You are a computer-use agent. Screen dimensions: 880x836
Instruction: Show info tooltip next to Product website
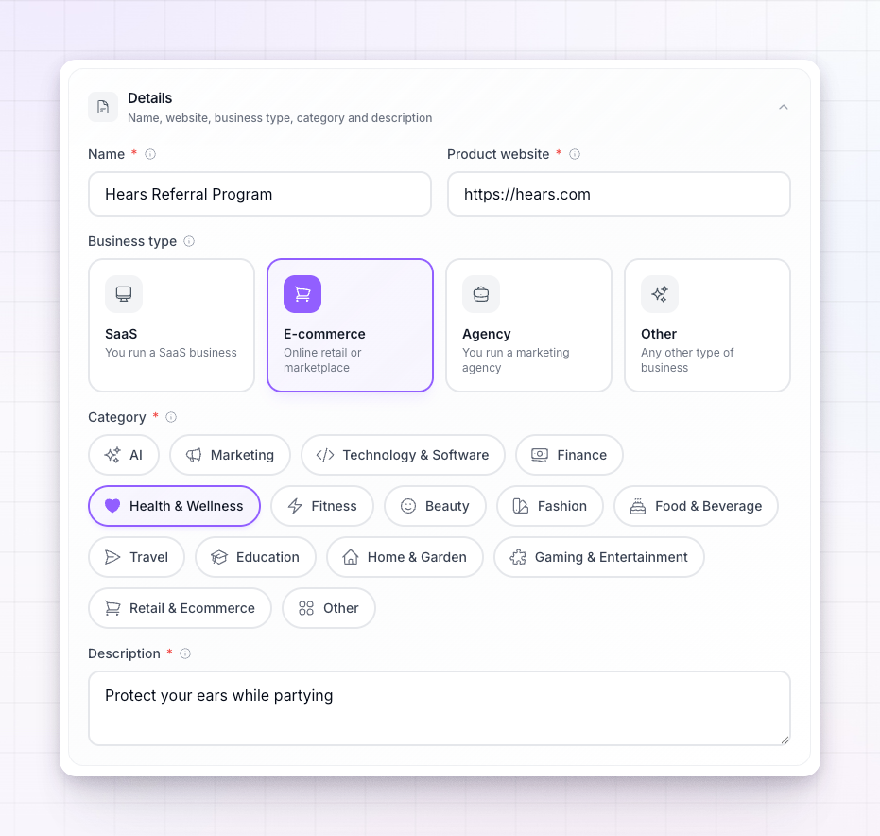pyautogui.click(x=575, y=154)
